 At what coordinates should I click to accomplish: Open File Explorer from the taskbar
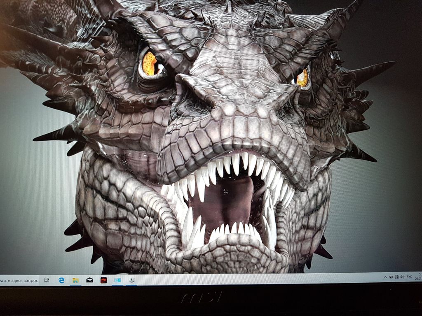(x=75, y=280)
